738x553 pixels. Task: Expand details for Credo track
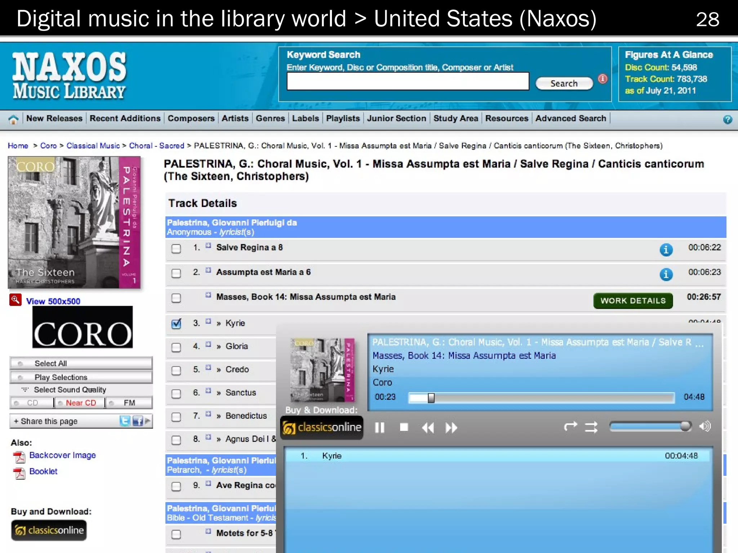tap(208, 367)
